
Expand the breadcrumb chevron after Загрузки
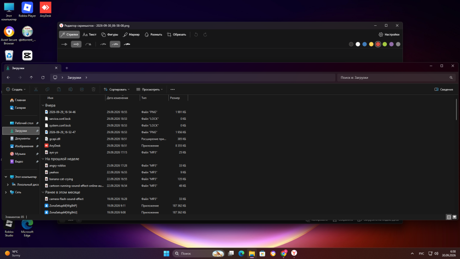(x=86, y=77)
